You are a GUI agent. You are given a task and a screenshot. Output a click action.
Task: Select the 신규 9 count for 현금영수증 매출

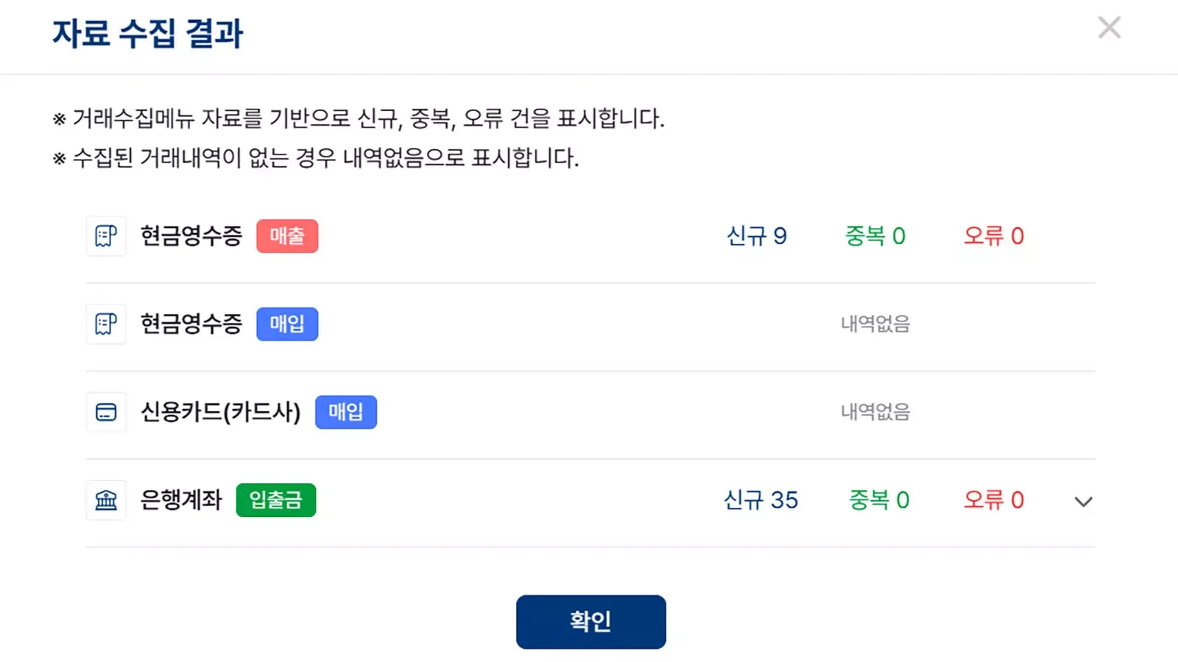(x=757, y=236)
